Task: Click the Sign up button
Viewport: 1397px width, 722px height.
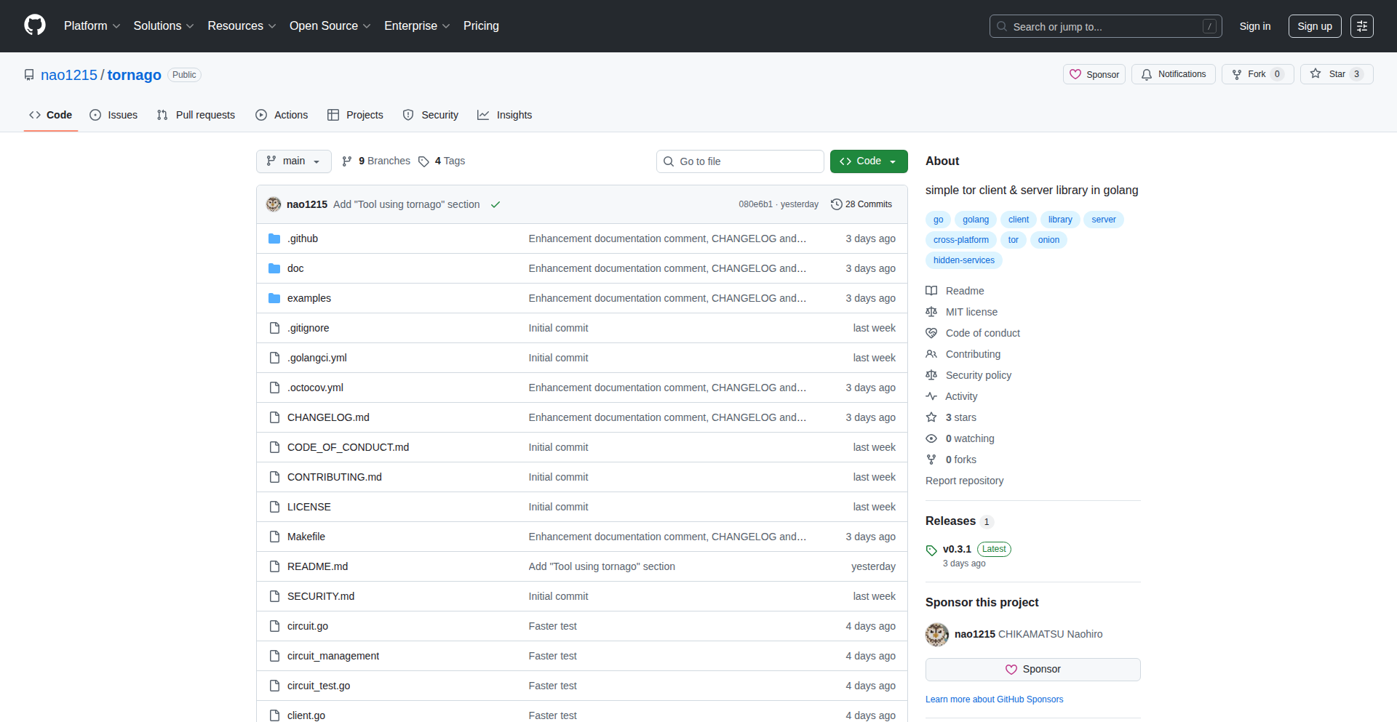Action: 1314,25
